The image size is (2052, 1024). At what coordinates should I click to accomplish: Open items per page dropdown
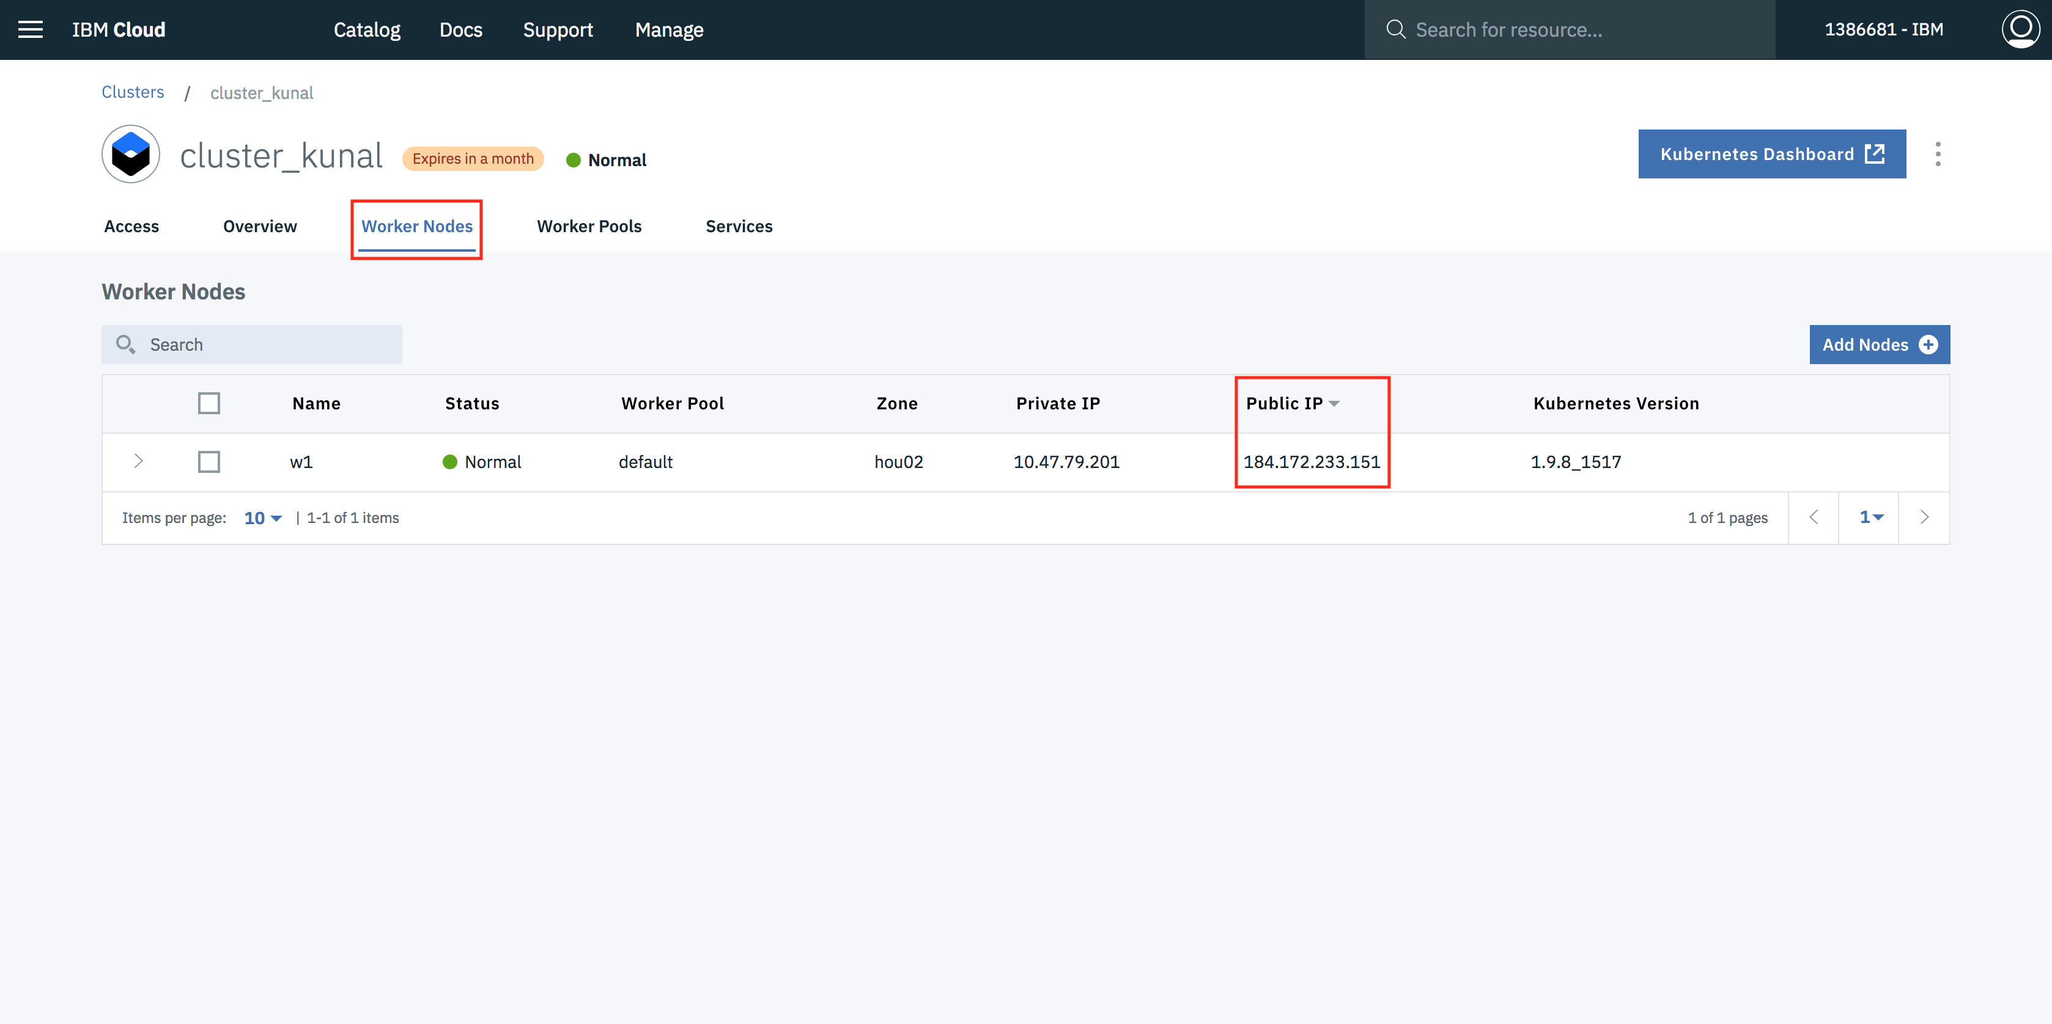[x=263, y=518]
